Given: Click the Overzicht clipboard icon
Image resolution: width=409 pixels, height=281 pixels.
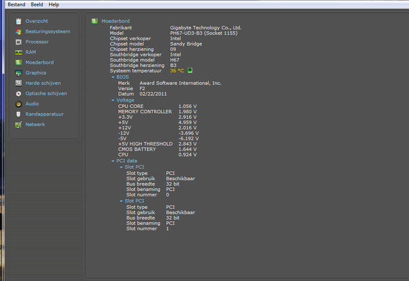Looking at the screenshot, I should (19, 21).
